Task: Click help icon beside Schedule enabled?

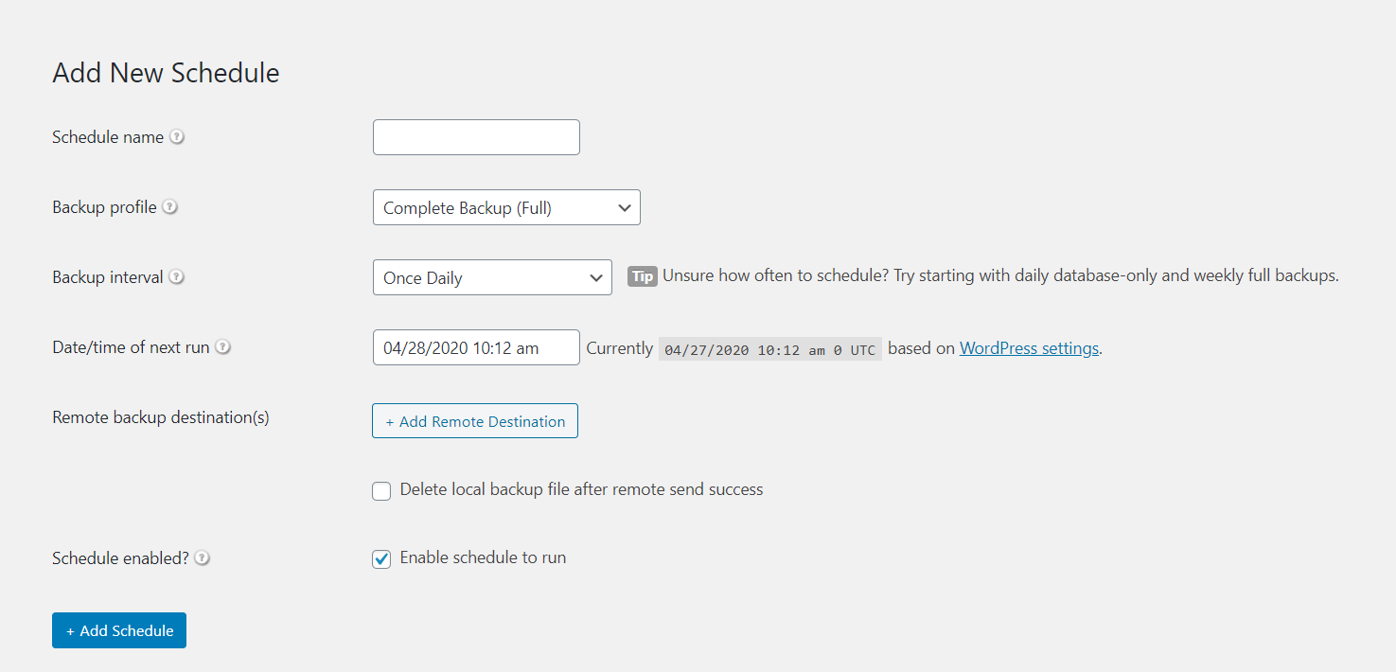Action: [x=202, y=558]
